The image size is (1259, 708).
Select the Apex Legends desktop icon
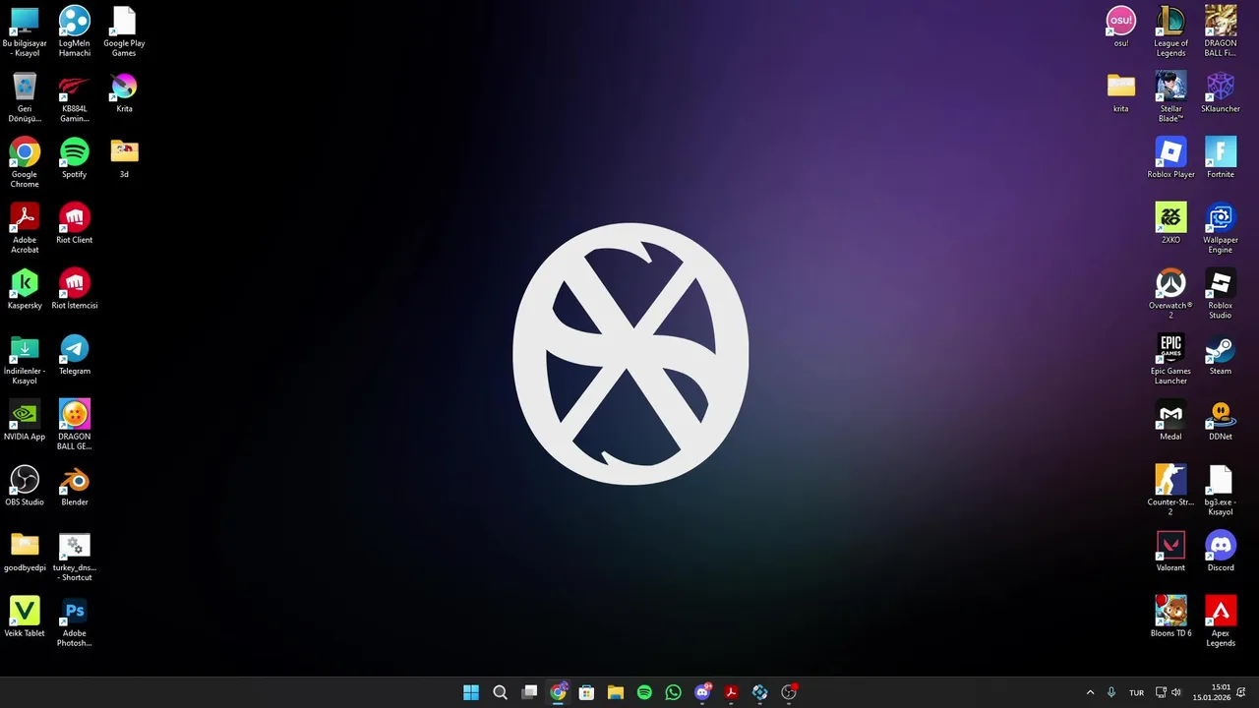[1221, 621]
